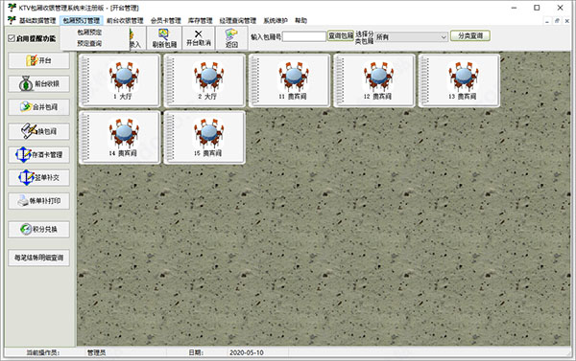Click the 分类查询 button
The image size is (576, 361).
point(470,35)
